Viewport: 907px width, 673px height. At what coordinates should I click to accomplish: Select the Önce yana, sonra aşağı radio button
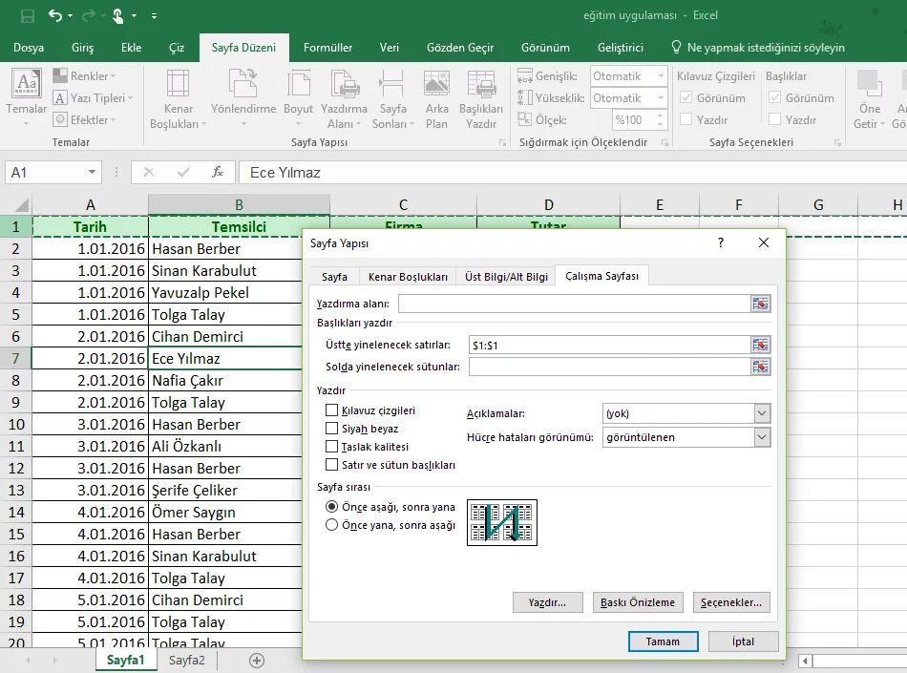(x=331, y=525)
